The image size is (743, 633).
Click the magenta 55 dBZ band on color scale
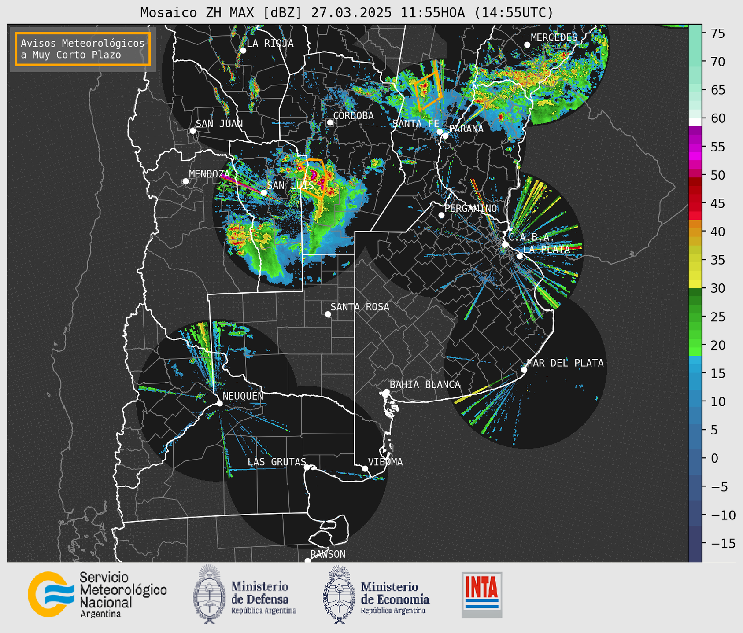695,147
